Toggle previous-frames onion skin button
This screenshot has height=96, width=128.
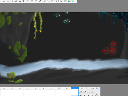pyautogui.click(x=85, y=91)
